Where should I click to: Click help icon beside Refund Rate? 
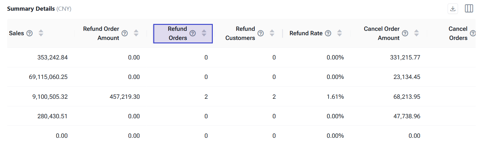click(x=328, y=33)
